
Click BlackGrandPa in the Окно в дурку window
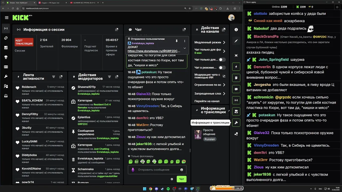click(266, 37)
